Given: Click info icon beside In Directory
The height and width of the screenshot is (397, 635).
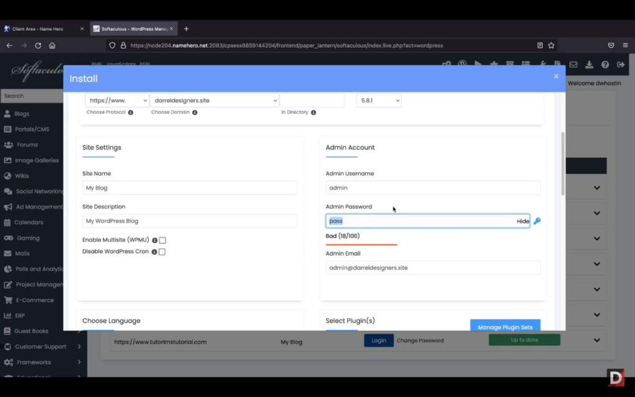Looking at the screenshot, I should (313, 112).
